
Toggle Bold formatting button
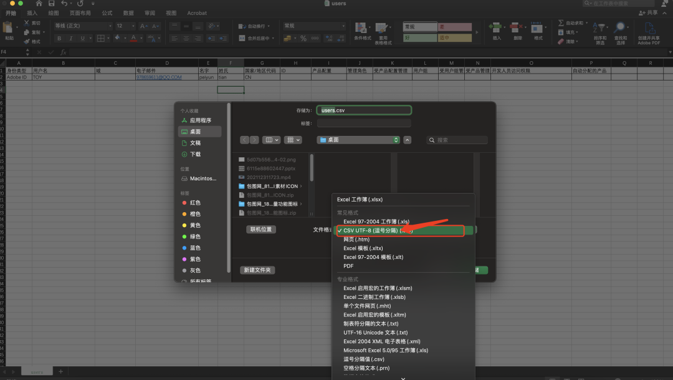59,38
